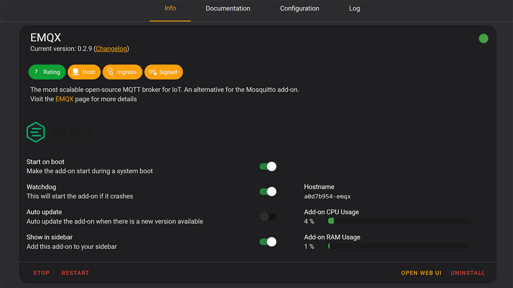Click the Add-on CPU Usage bar

[397, 221]
